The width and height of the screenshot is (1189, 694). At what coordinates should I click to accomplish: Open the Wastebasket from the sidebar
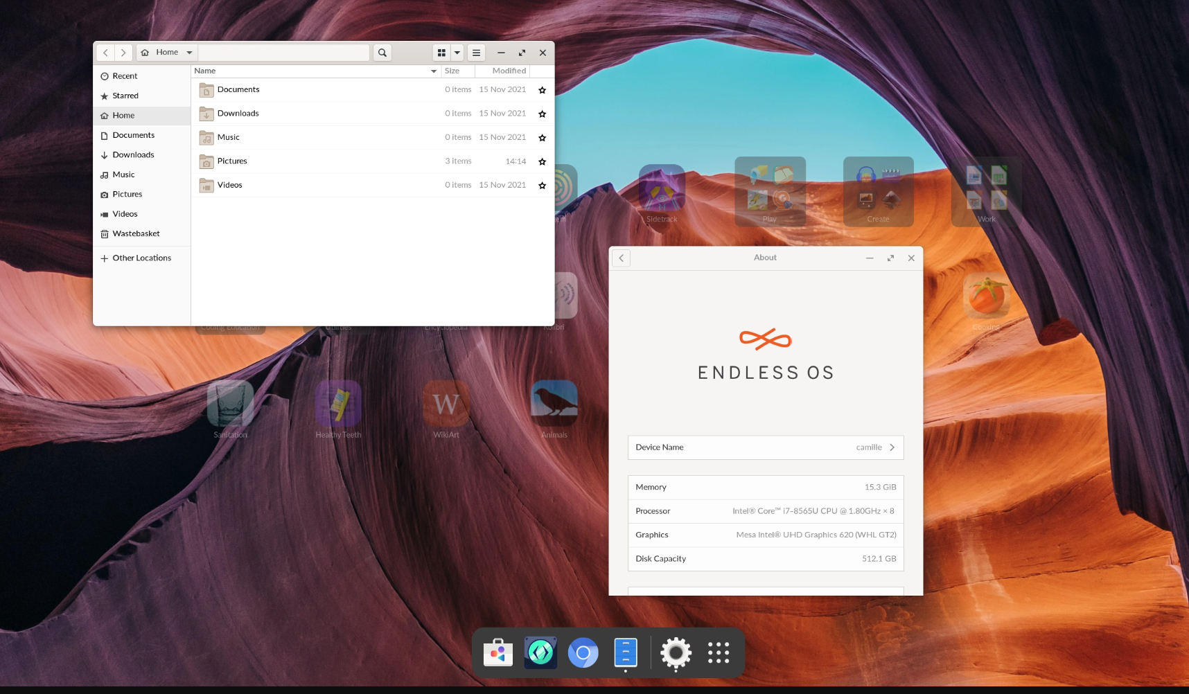click(x=136, y=233)
